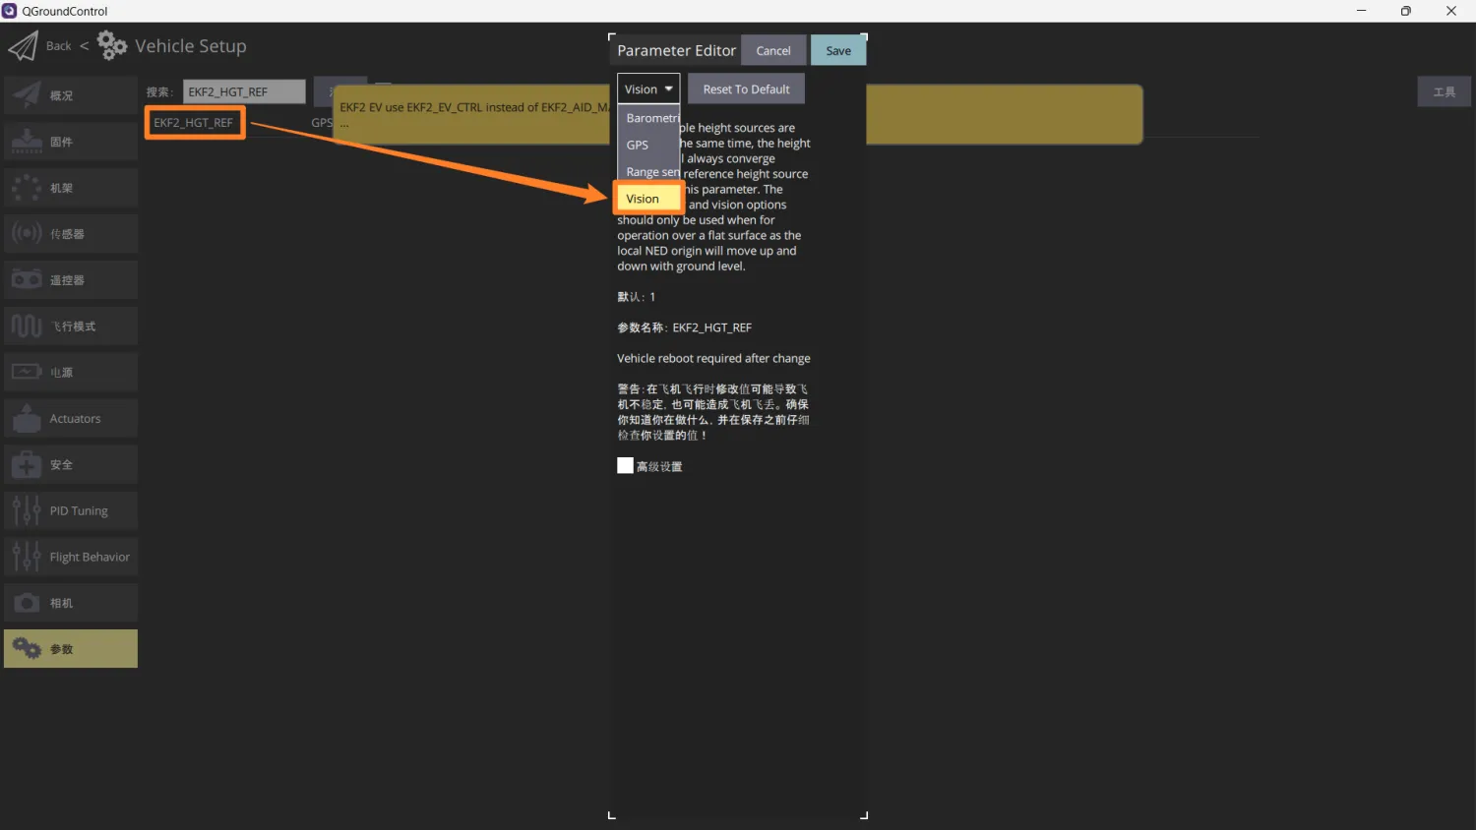Toggle the 高级设置 advanced settings checkbox
This screenshot has width=1476, height=830.
[625, 466]
